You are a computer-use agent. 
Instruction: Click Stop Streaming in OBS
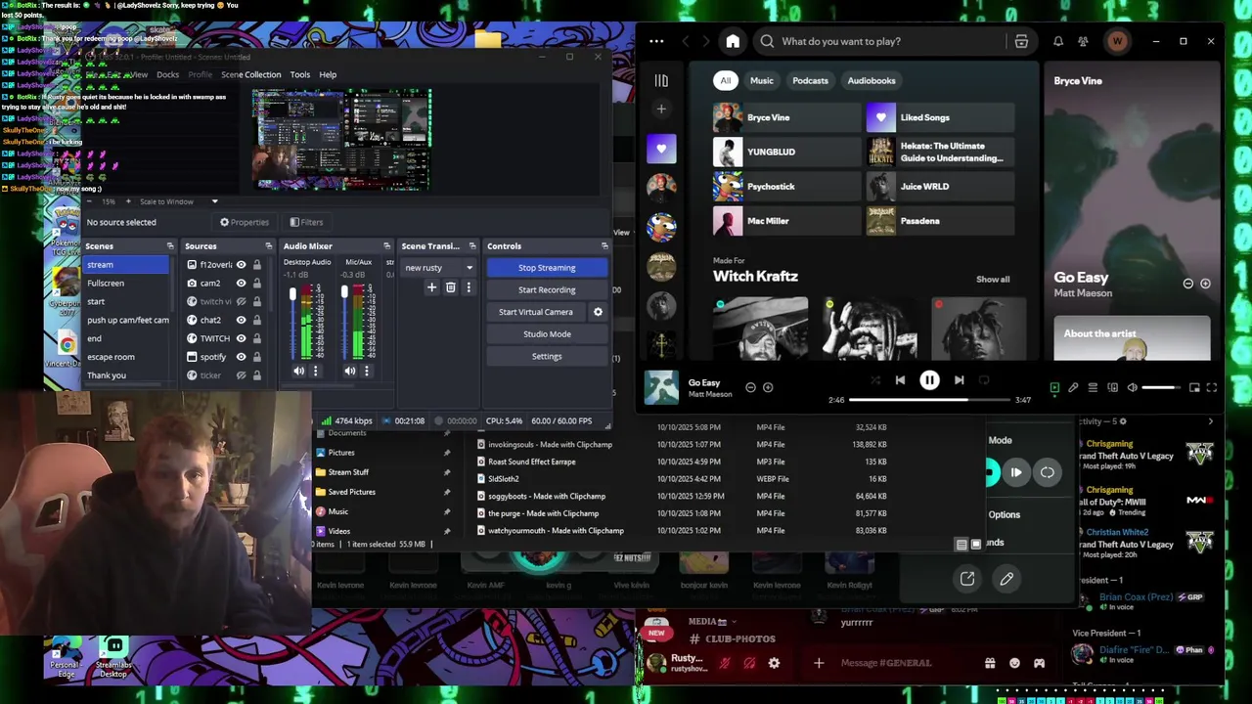(x=547, y=268)
